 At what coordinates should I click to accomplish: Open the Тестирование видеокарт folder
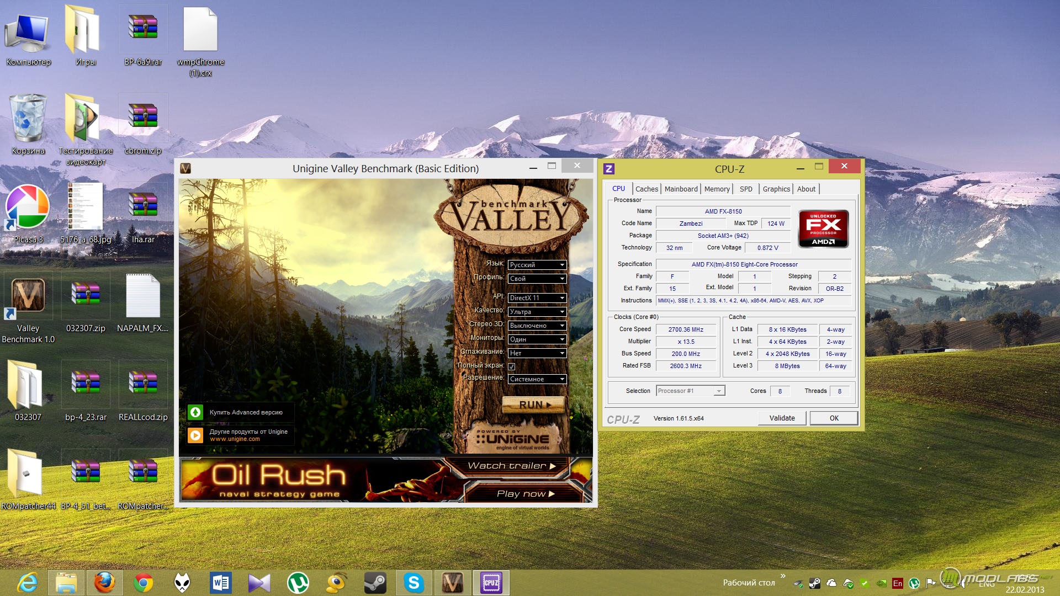point(86,130)
